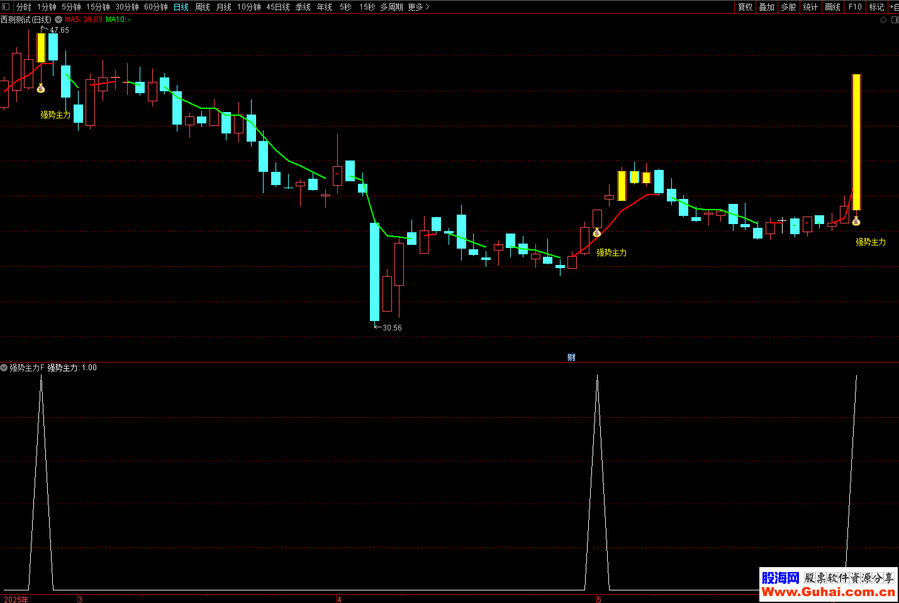Viewport: 899px width, 603px height.
Task: Click the yellow candle below the 47.65 label
Action: 41,48
